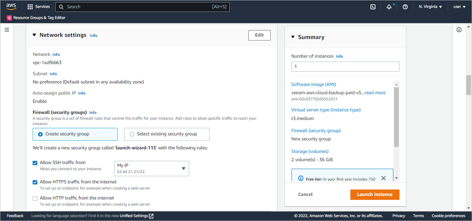Open Software Image (AMI) summary link
The height and width of the screenshot is (221, 472).
[x=314, y=85]
